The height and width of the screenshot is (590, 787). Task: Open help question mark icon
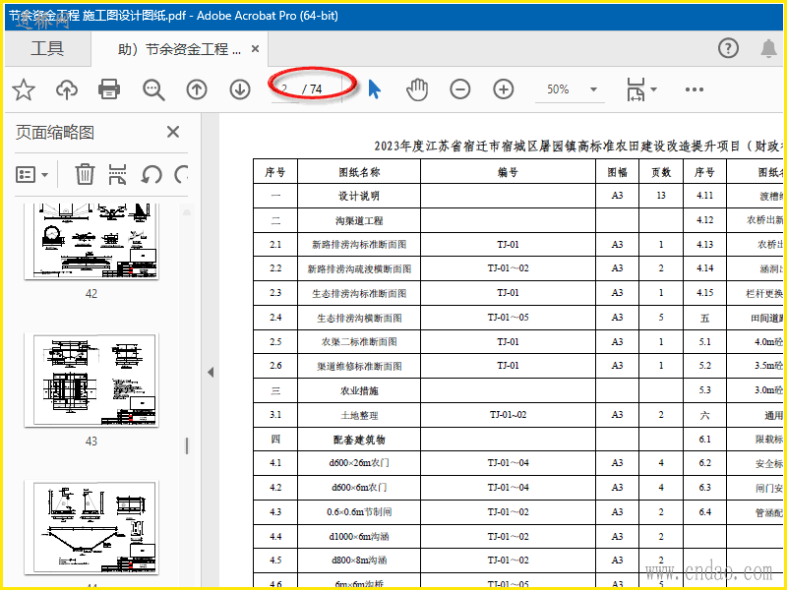click(728, 48)
